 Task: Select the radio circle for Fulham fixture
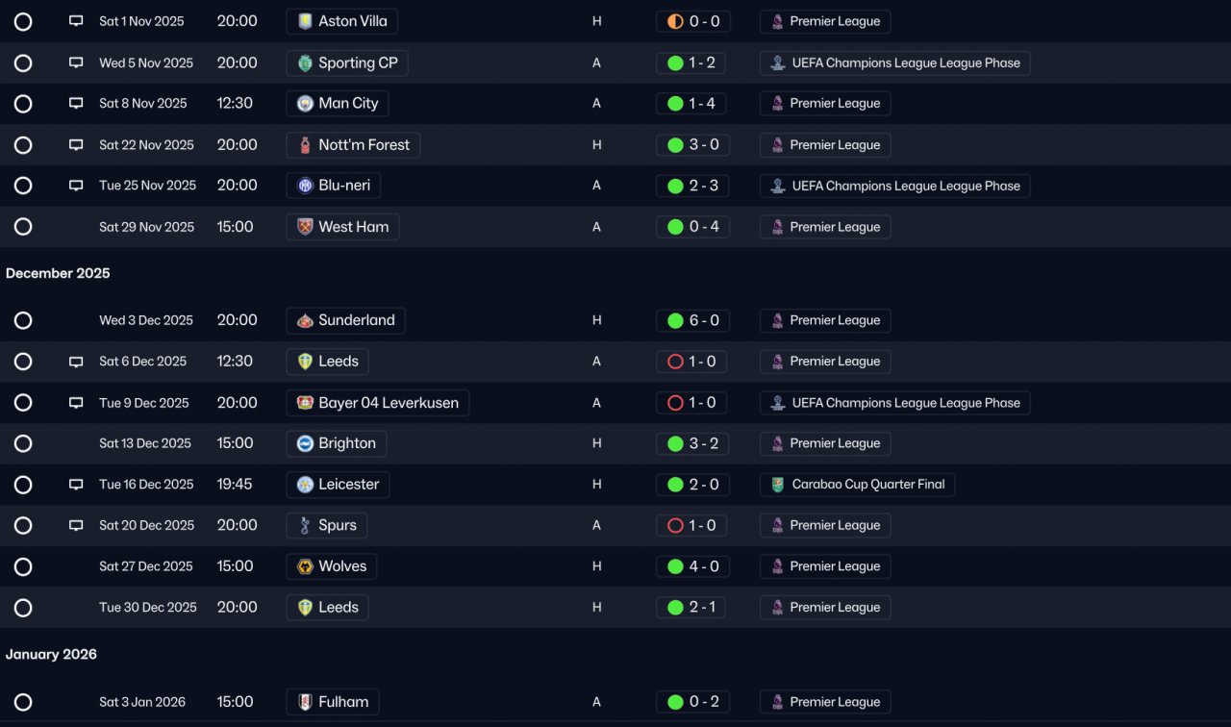tap(23, 702)
